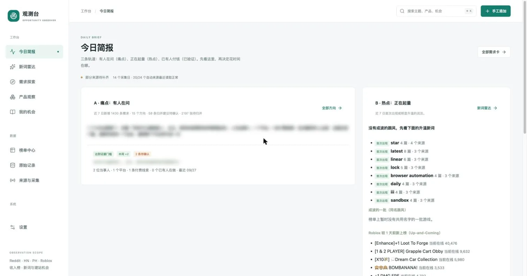The width and height of the screenshot is (527, 276).
Task: Click the 本周 +2 tag
Action: click(123, 154)
